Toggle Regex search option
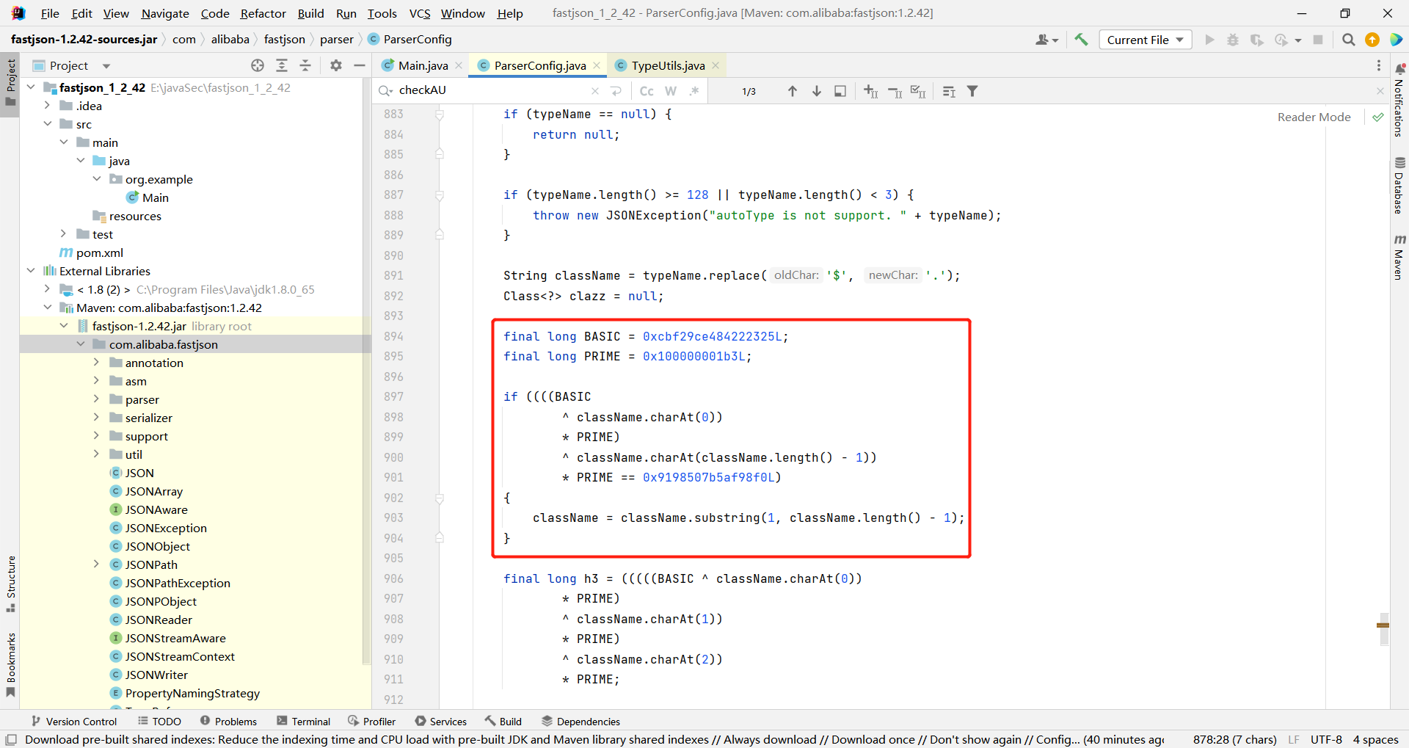Image resolution: width=1409 pixels, height=748 pixels. coord(694,91)
